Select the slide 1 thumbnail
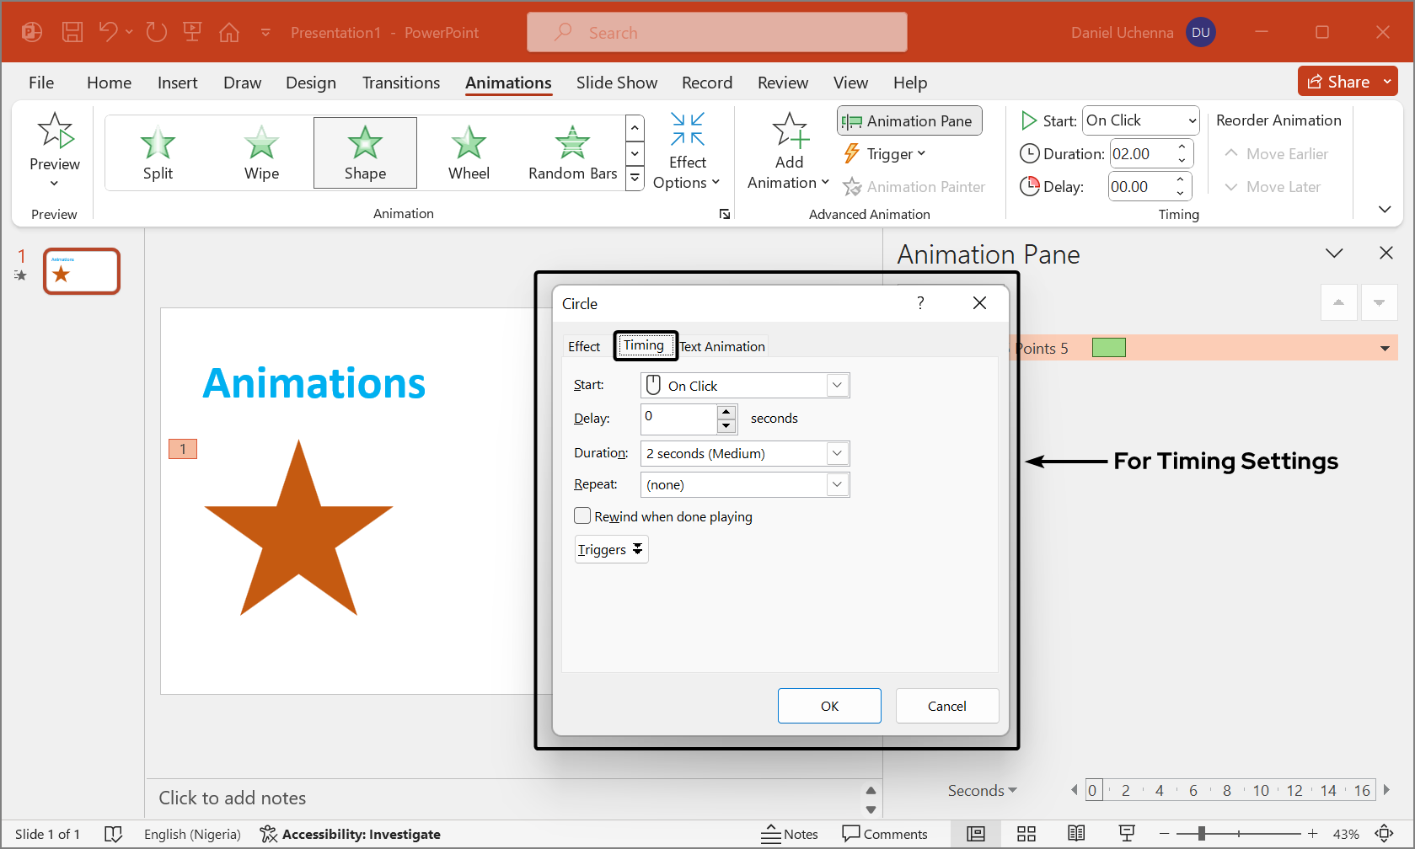 82,271
